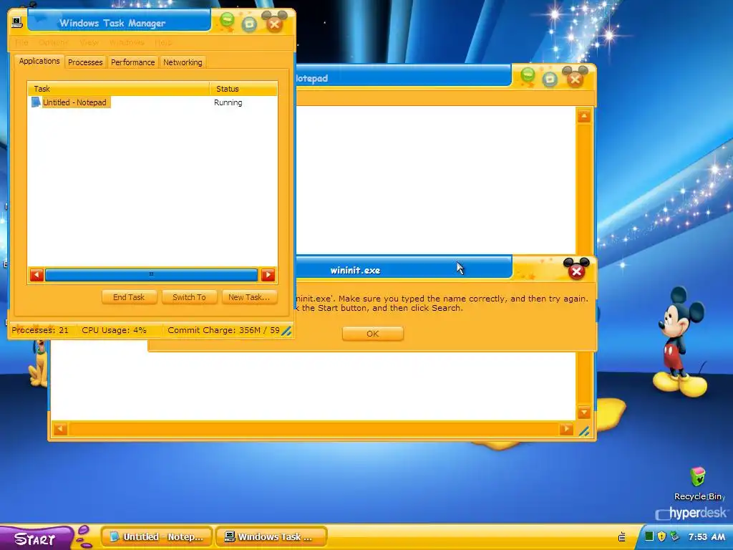The width and height of the screenshot is (733, 550).
Task: Click Task Manager resize grip in status bar
Action: click(286, 331)
